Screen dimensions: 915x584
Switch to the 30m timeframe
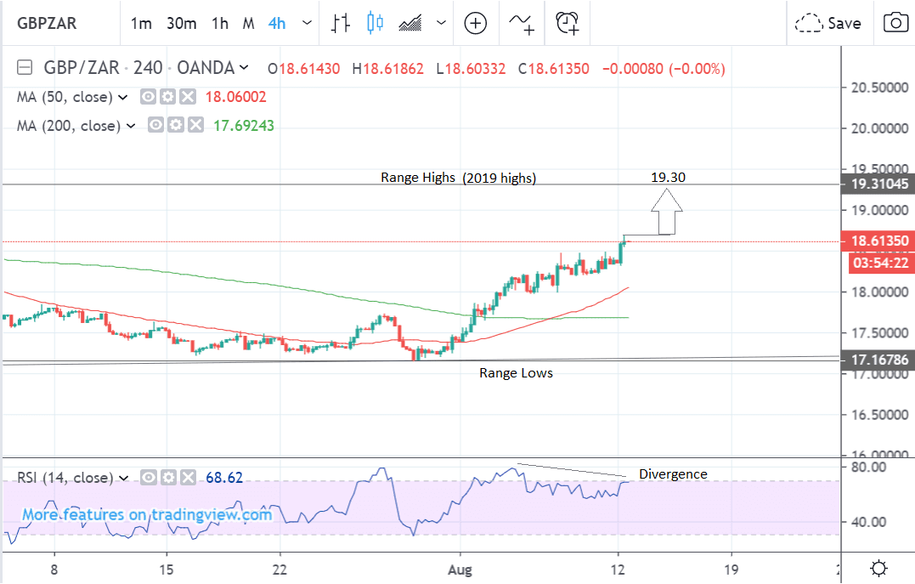point(181,23)
